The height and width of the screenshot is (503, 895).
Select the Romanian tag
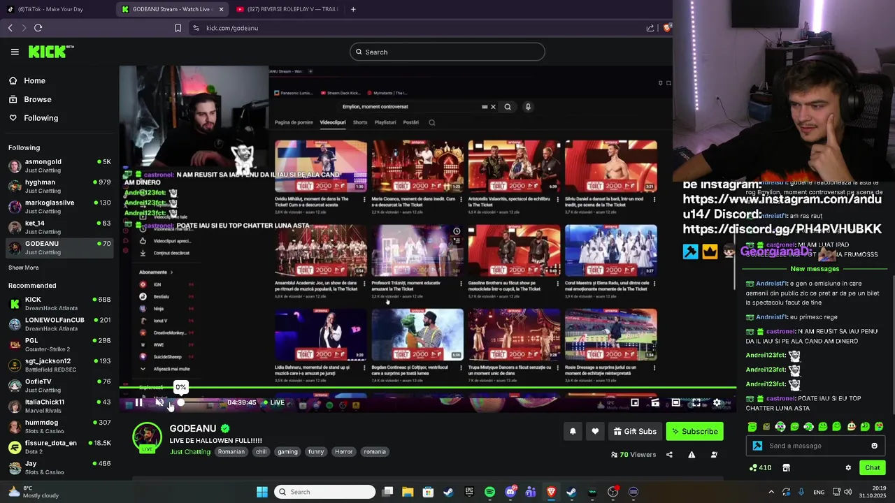point(231,452)
